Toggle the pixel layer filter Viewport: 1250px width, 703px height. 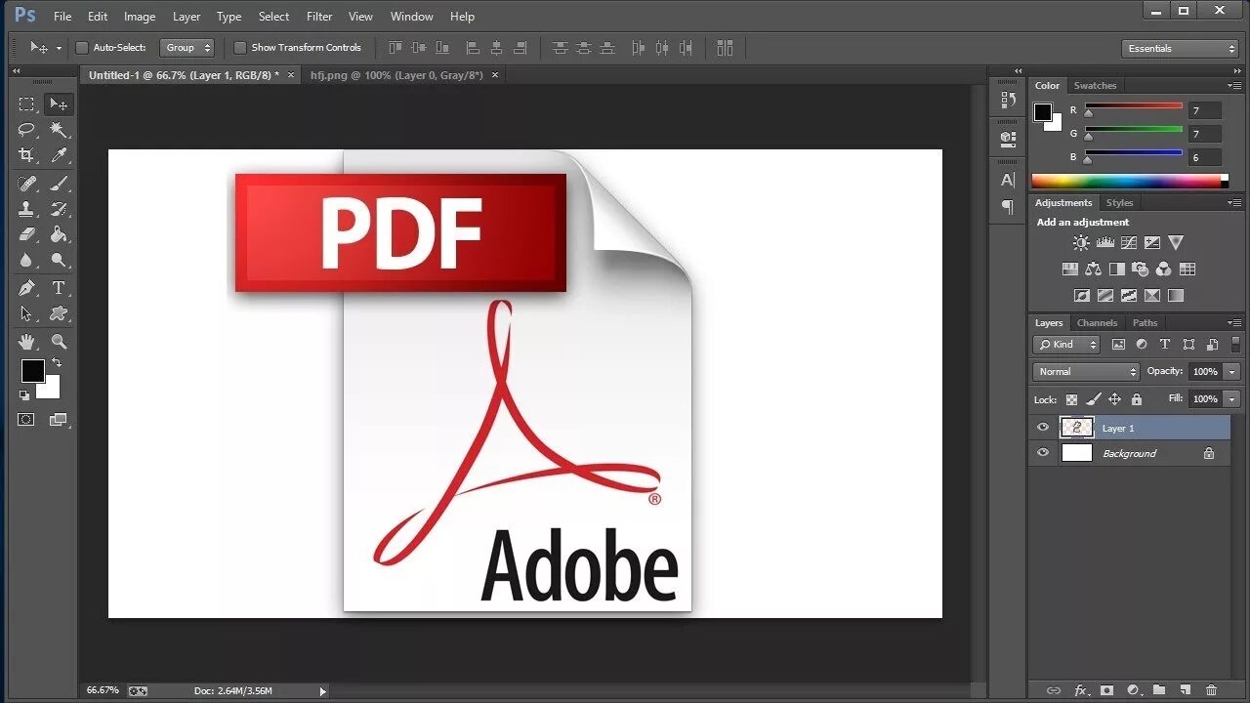pyautogui.click(x=1118, y=344)
